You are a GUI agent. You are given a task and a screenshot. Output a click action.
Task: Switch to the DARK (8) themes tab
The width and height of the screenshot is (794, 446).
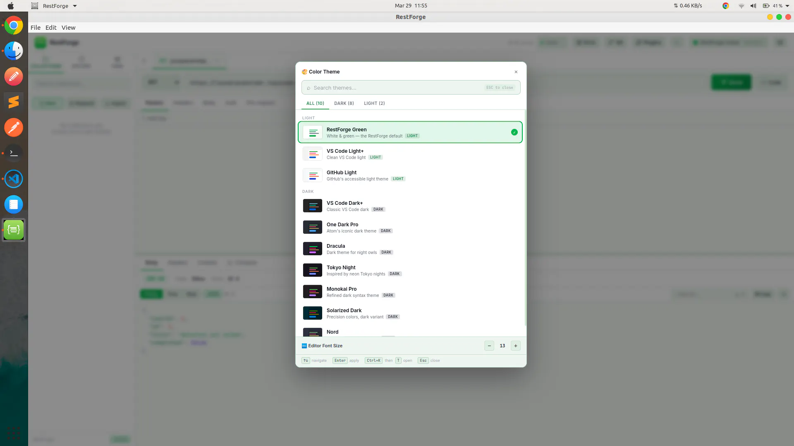pos(344,103)
